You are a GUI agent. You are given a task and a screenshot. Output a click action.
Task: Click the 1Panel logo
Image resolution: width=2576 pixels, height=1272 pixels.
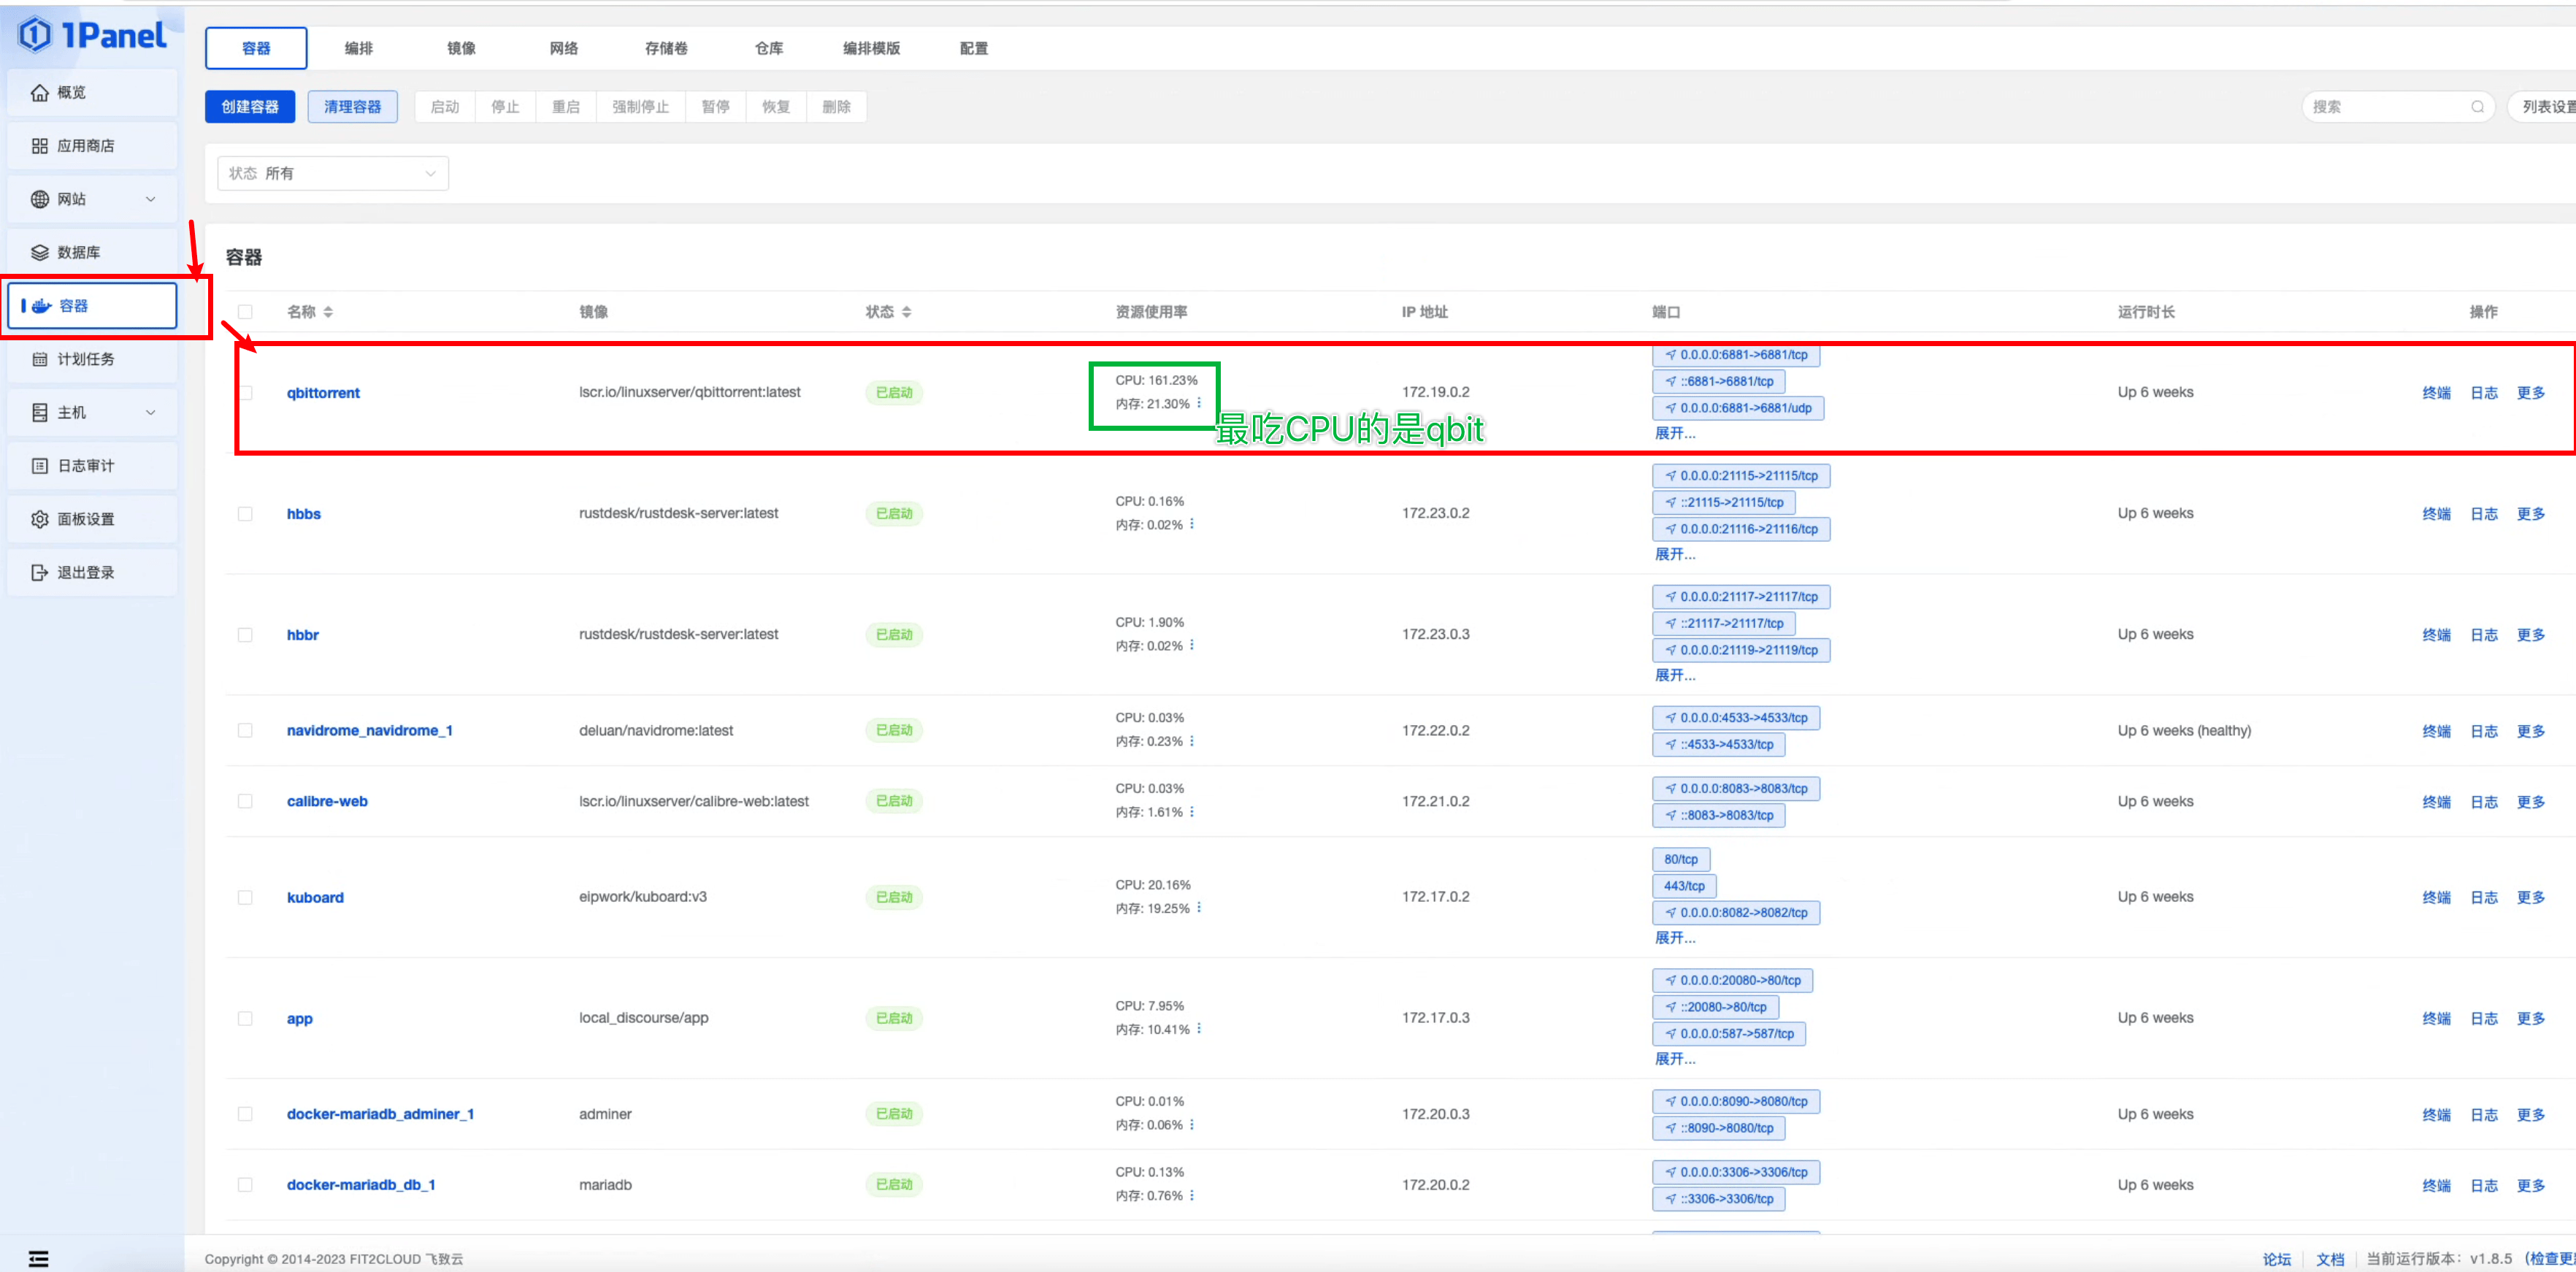92,35
